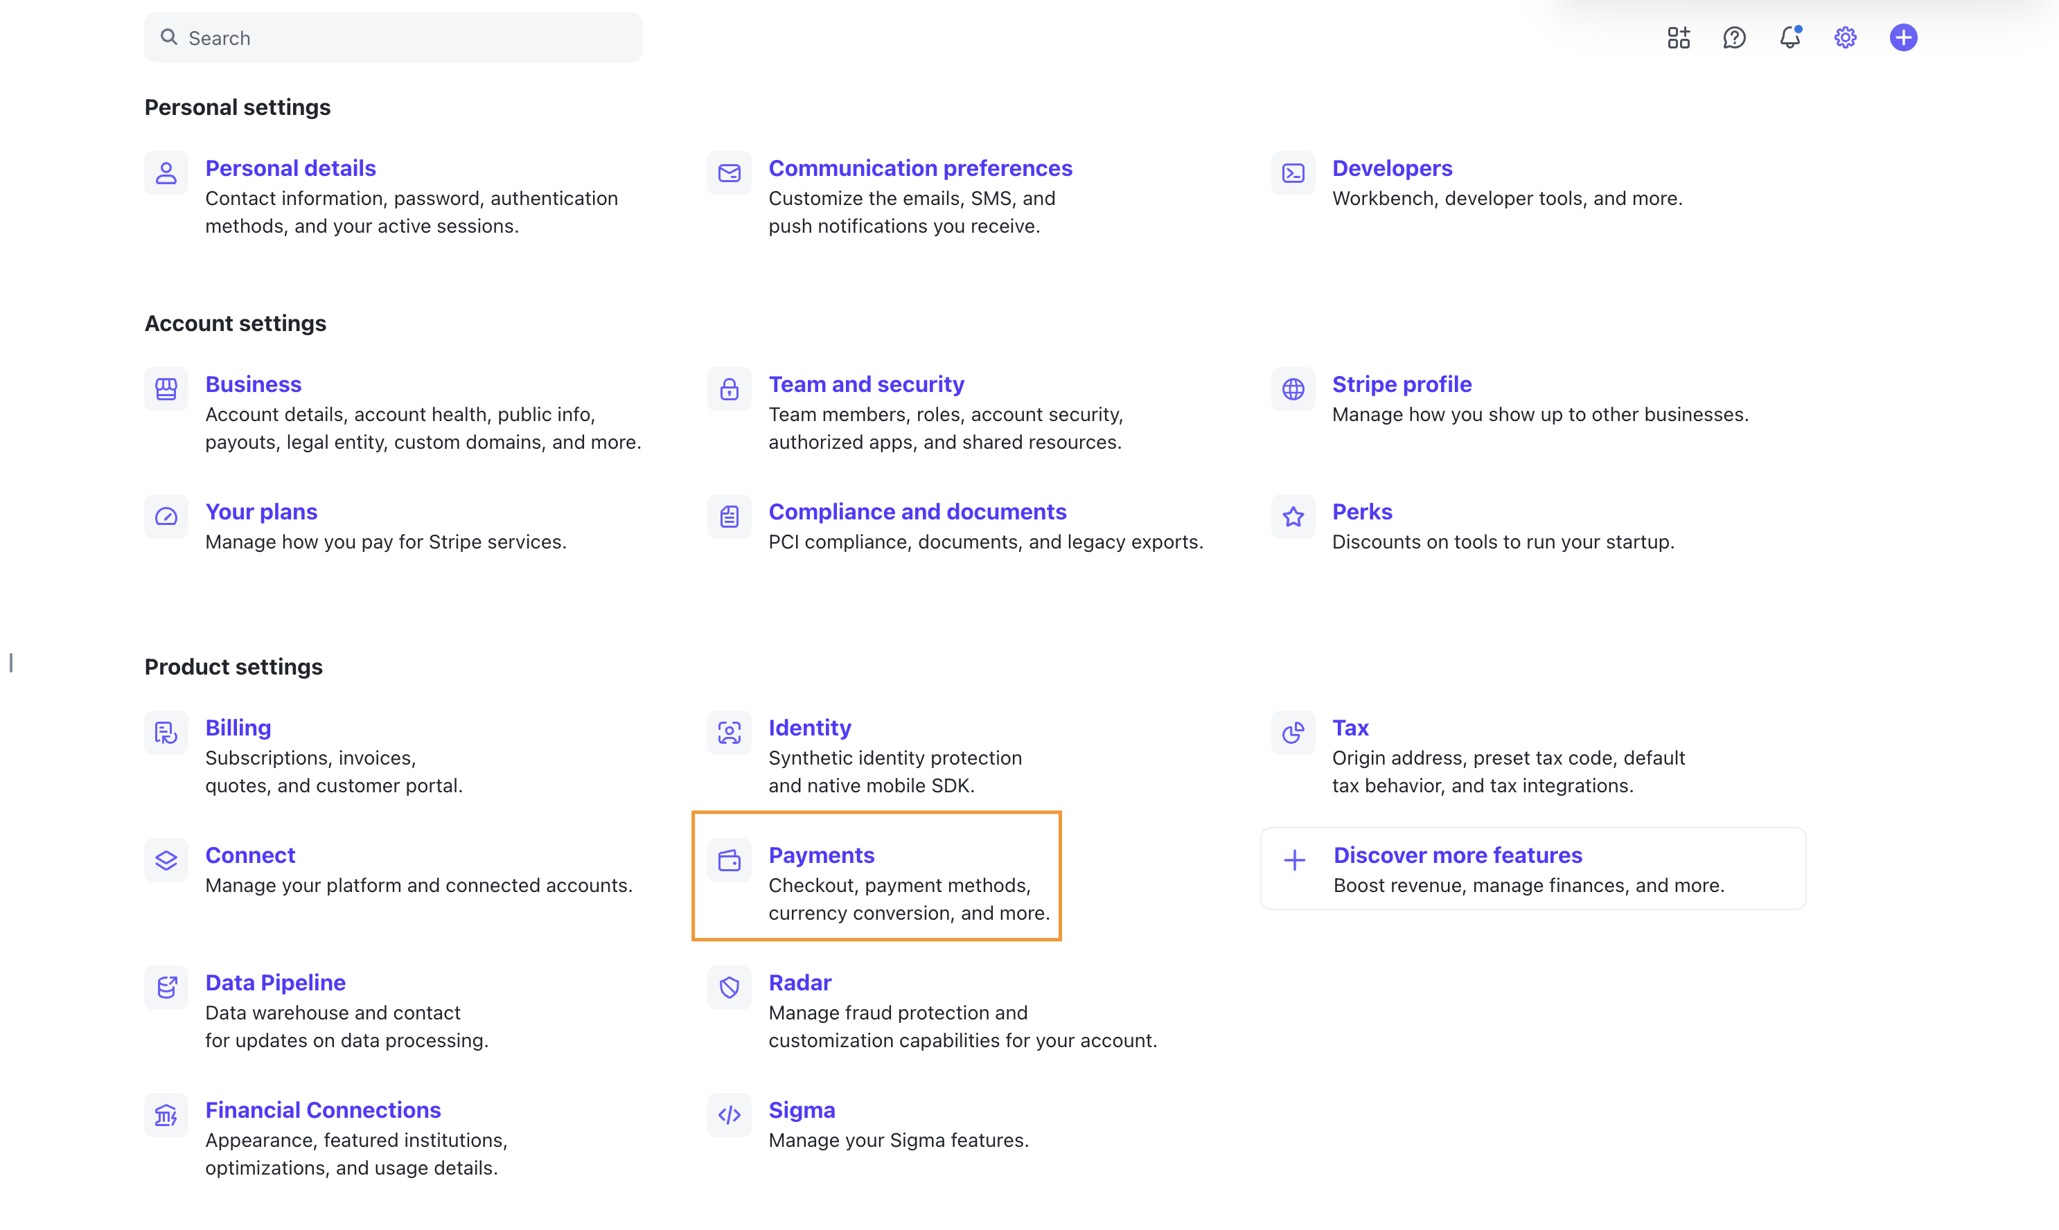Open the help question-mark icon
This screenshot has height=1230, width=2059.
[1733, 37]
